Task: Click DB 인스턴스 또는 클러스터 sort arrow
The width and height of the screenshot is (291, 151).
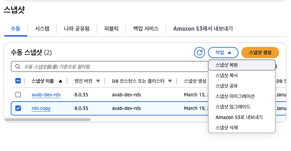Action: (170, 81)
